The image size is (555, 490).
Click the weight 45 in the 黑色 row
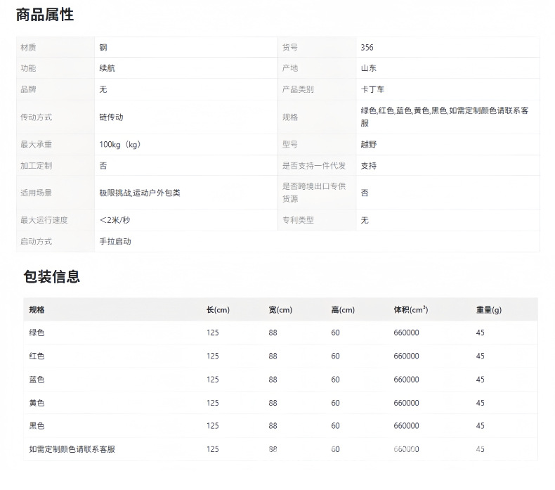(x=480, y=425)
